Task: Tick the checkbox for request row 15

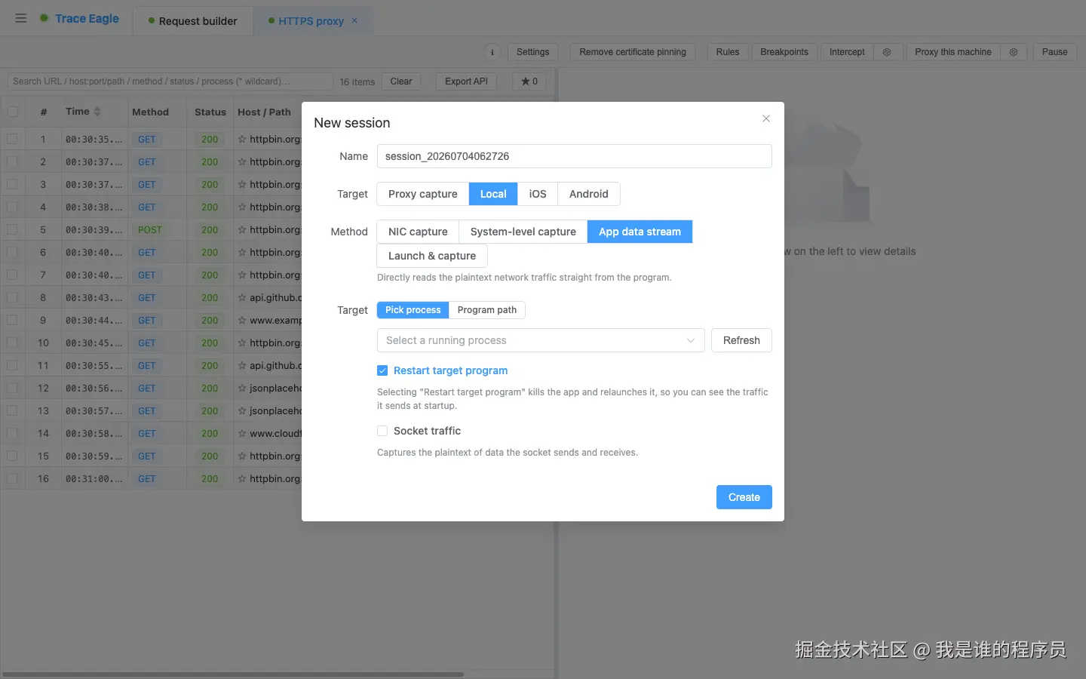Action: click(13, 456)
